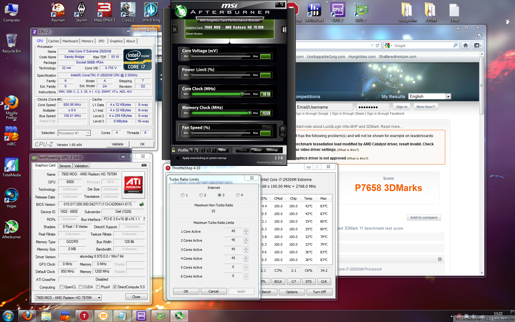Switch to the Memory tab in CPU-Z
The height and width of the screenshot is (322, 515).
click(87, 41)
